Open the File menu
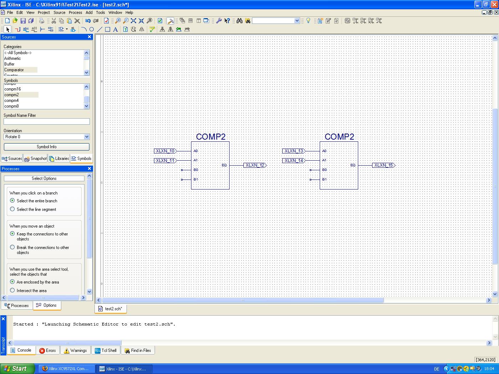499x374 pixels. (10, 12)
